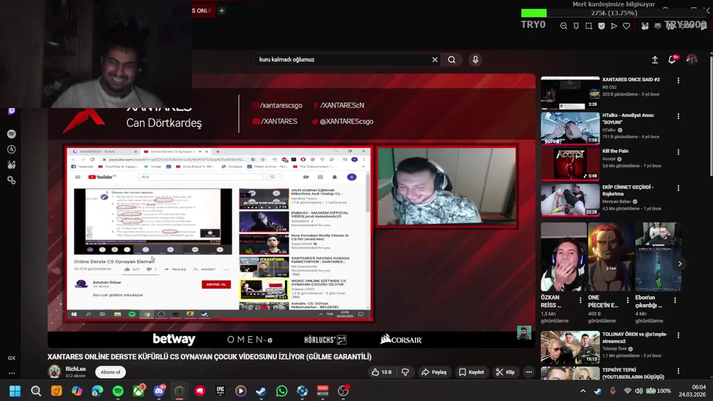Click the YouTube search magnifier button
The image size is (713, 401).
click(x=452, y=60)
